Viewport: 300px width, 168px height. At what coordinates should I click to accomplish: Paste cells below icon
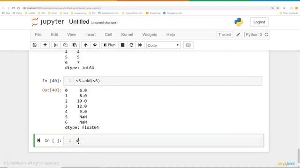point(75,45)
